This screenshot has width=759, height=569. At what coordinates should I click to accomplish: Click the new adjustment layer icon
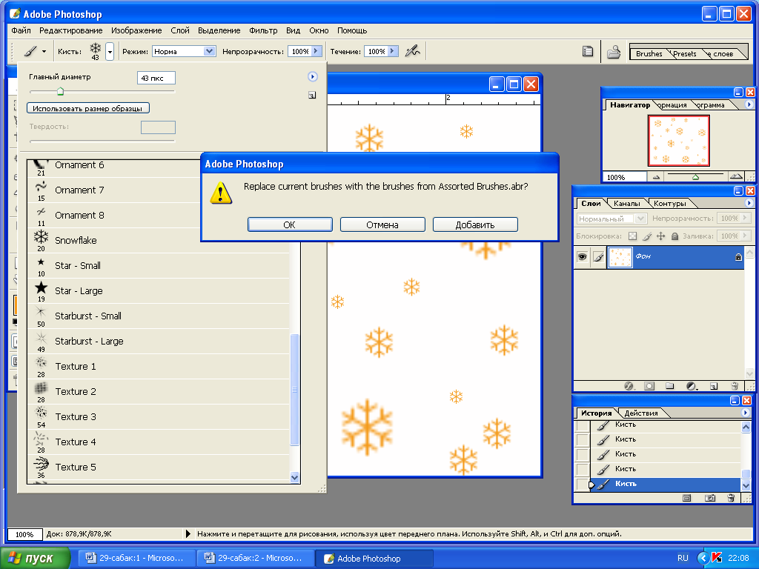point(692,386)
